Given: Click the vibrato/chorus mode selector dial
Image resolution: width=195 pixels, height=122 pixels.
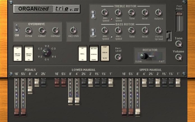Looking at the screenshot, I should tap(46, 52).
